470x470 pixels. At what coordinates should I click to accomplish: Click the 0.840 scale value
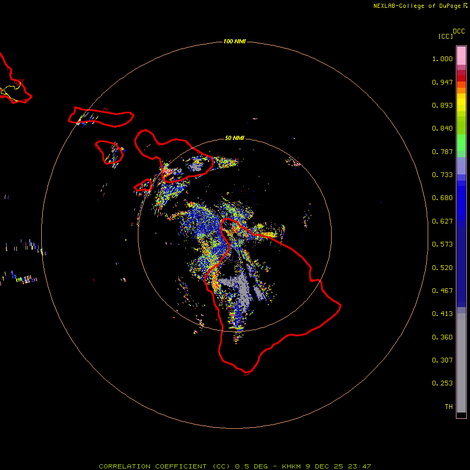point(442,128)
